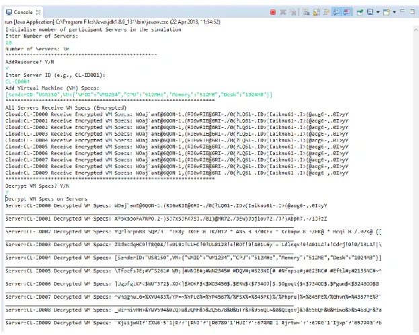The width and height of the screenshot is (419, 335).
Task: Close the Console tab with its X
Action: pyautogui.click(x=38, y=12)
